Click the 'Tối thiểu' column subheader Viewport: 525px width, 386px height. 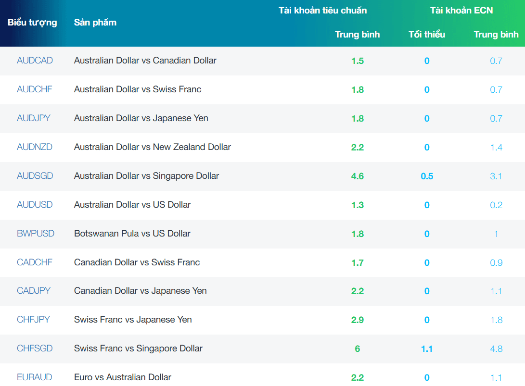point(427,35)
